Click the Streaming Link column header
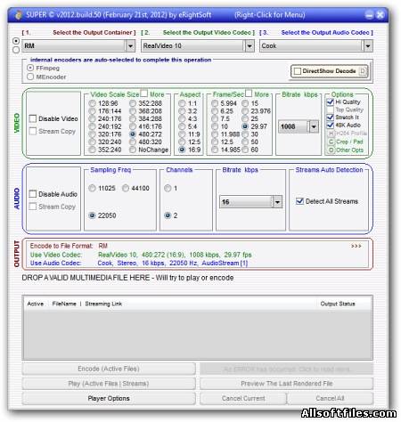This screenshot has width=401, height=422. 103,304
